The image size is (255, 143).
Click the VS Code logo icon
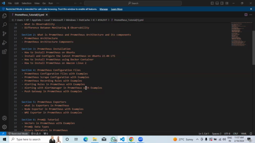pyautogui.click(x=3, y=3)
